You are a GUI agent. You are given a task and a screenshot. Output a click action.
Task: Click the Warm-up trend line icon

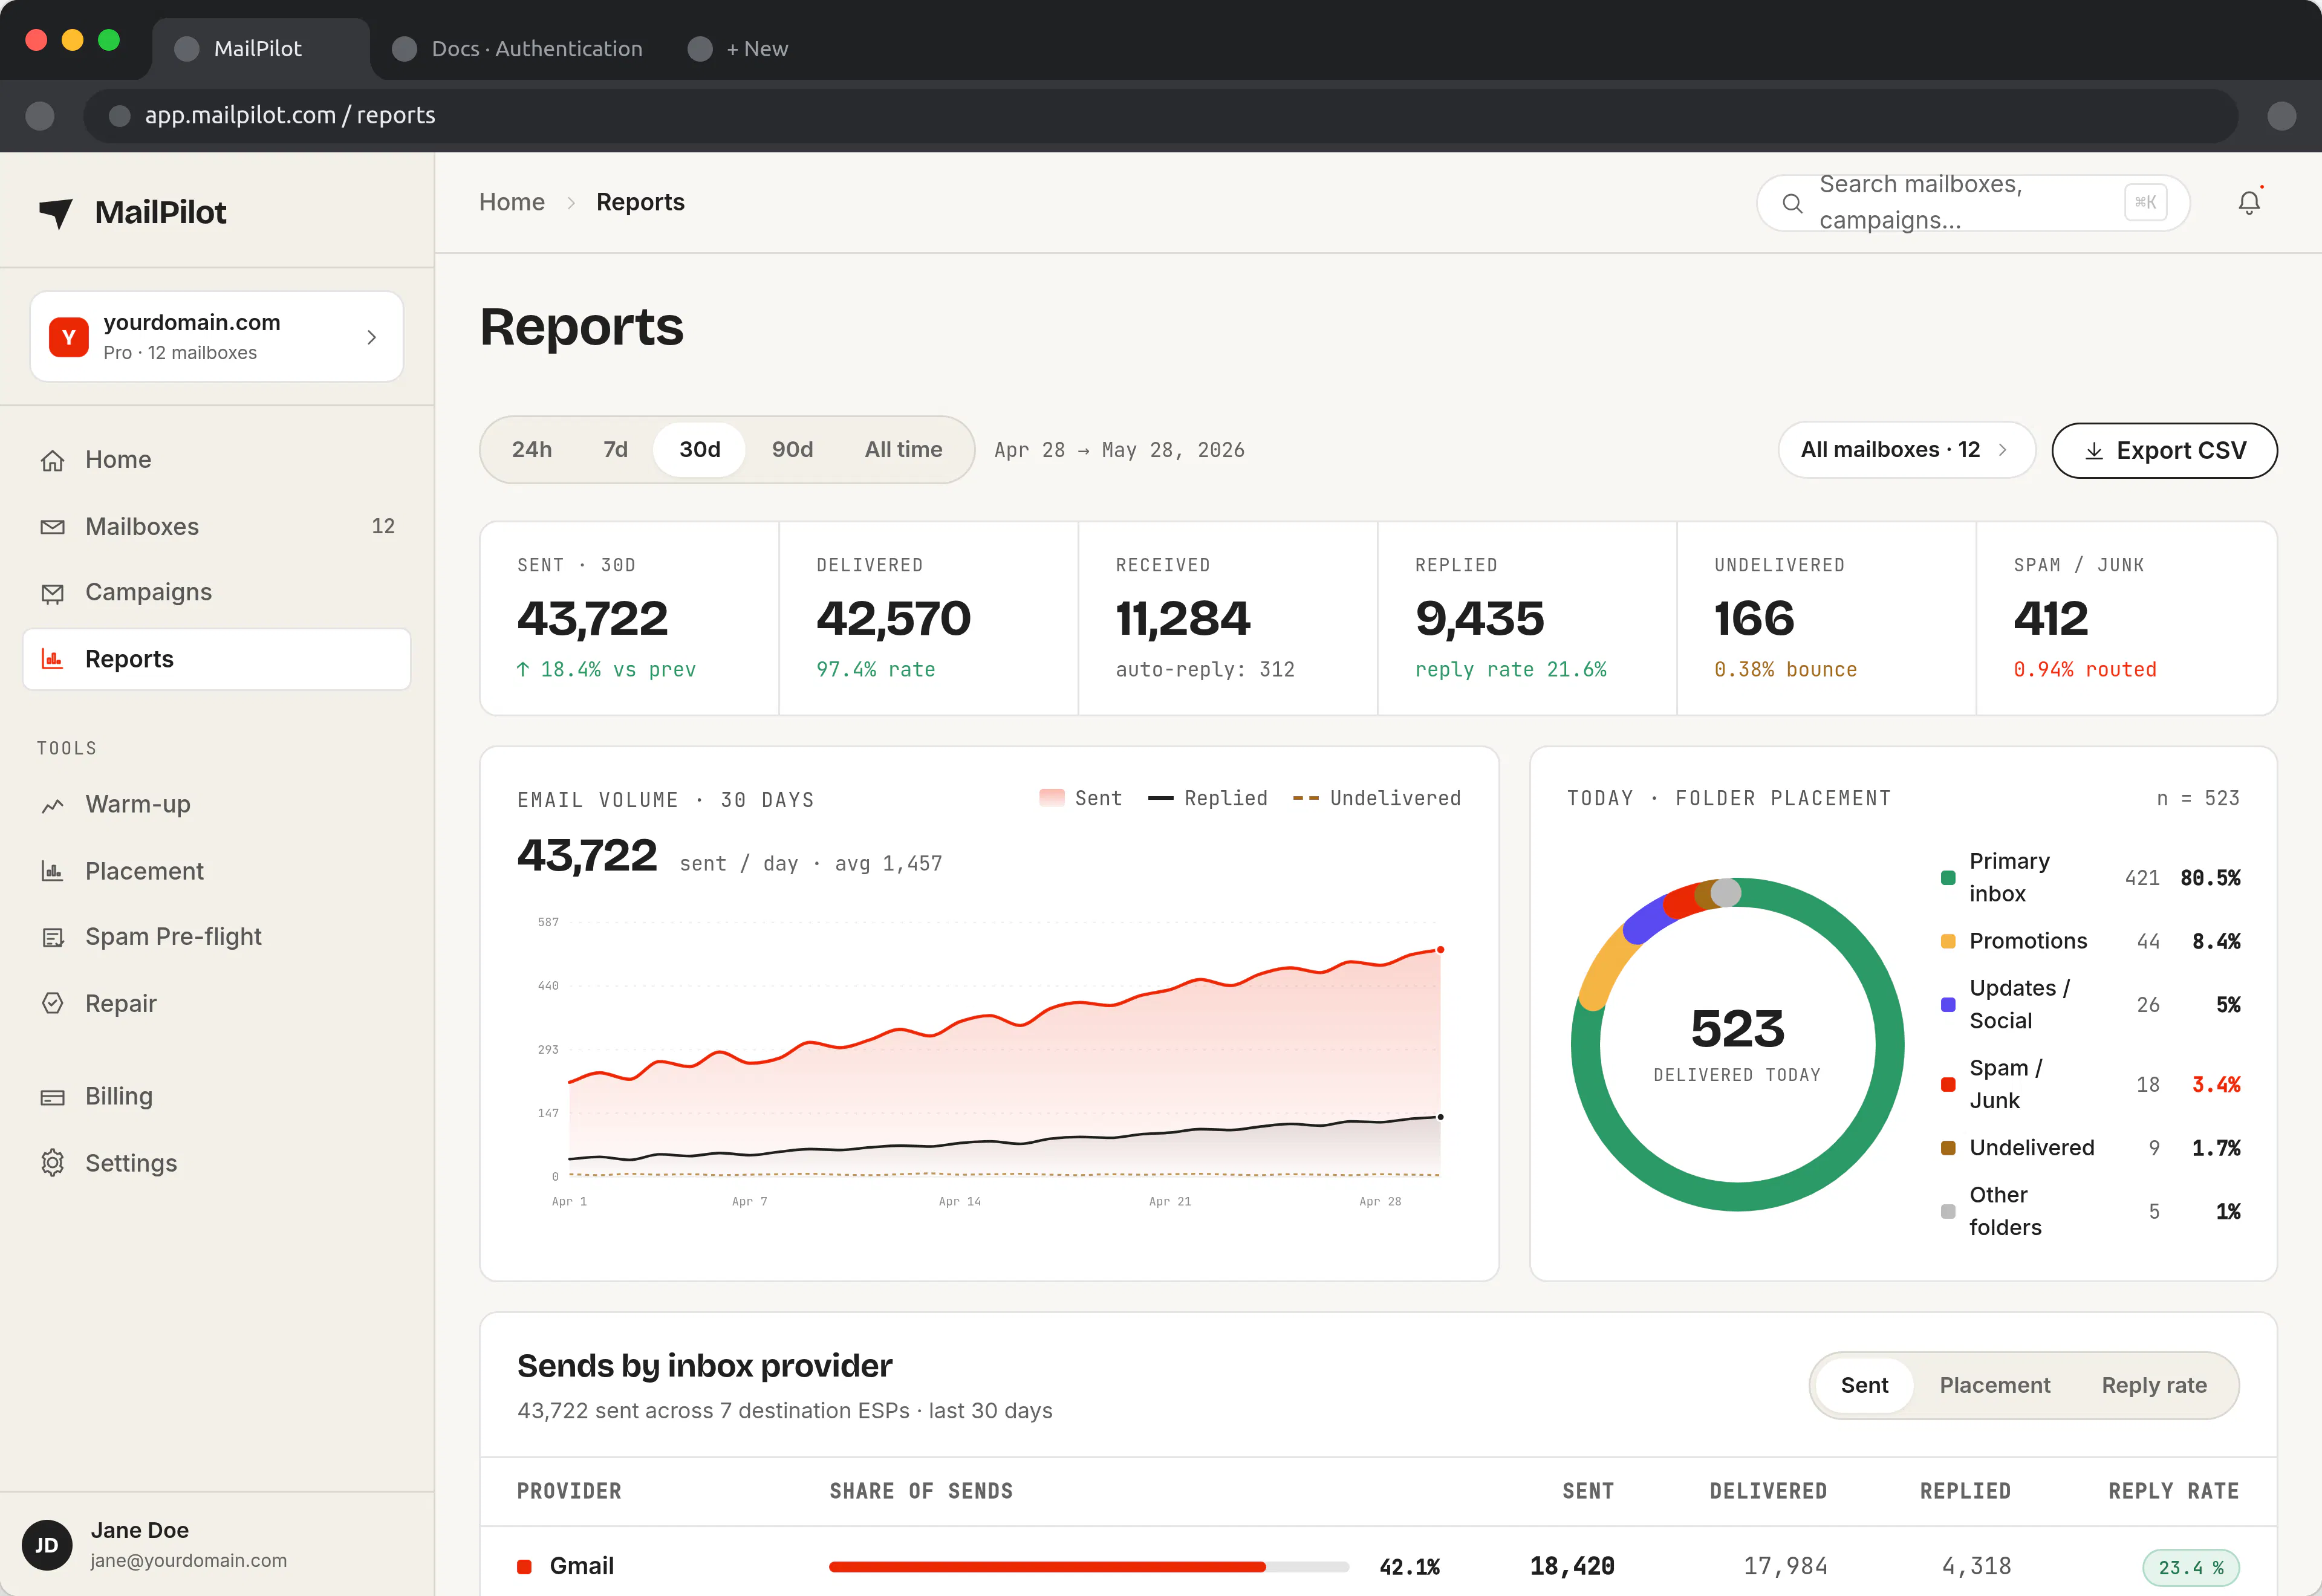coord(53,805)
